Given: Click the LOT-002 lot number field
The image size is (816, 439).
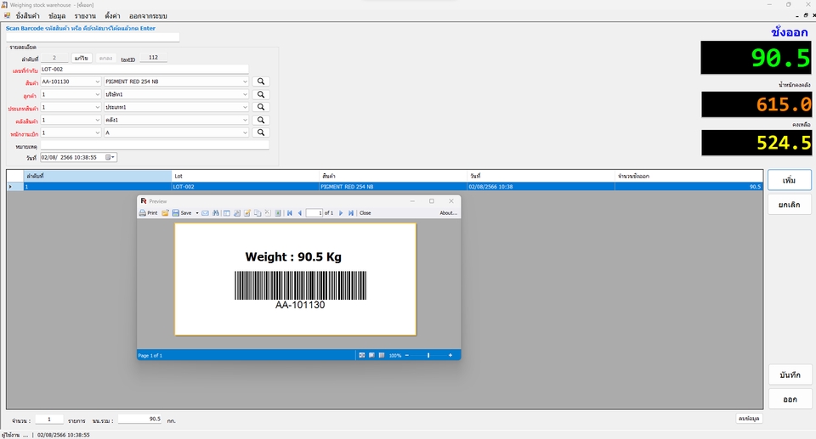Looking at the screenshot, I should point(144,69).
